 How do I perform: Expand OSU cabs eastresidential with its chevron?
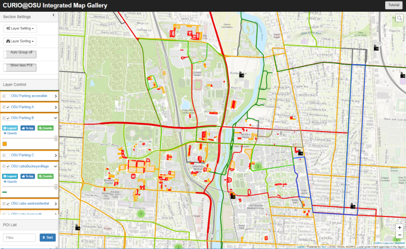point(55,203)
